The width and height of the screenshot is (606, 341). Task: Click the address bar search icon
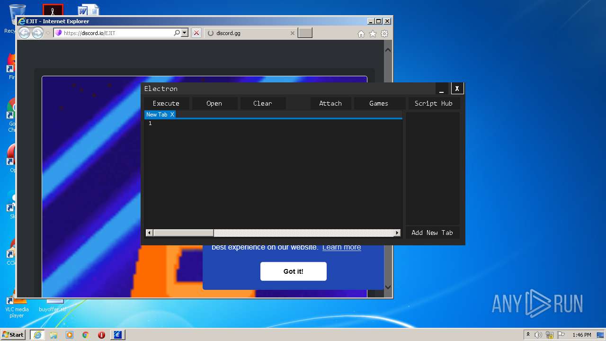point(177,33)
